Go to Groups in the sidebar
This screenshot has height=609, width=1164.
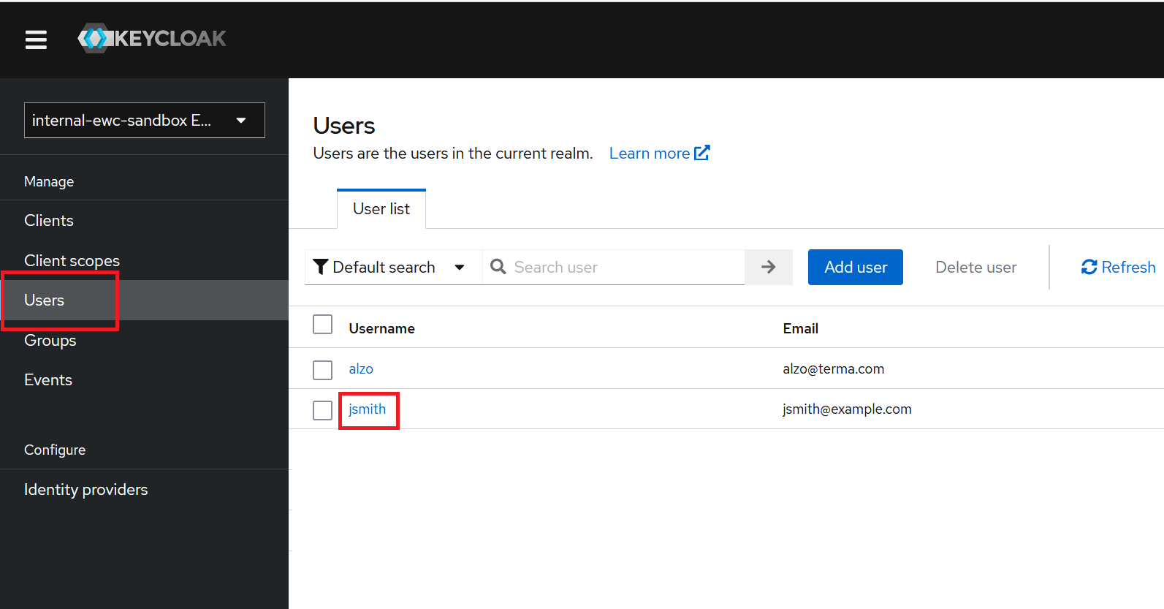[144, 340]
